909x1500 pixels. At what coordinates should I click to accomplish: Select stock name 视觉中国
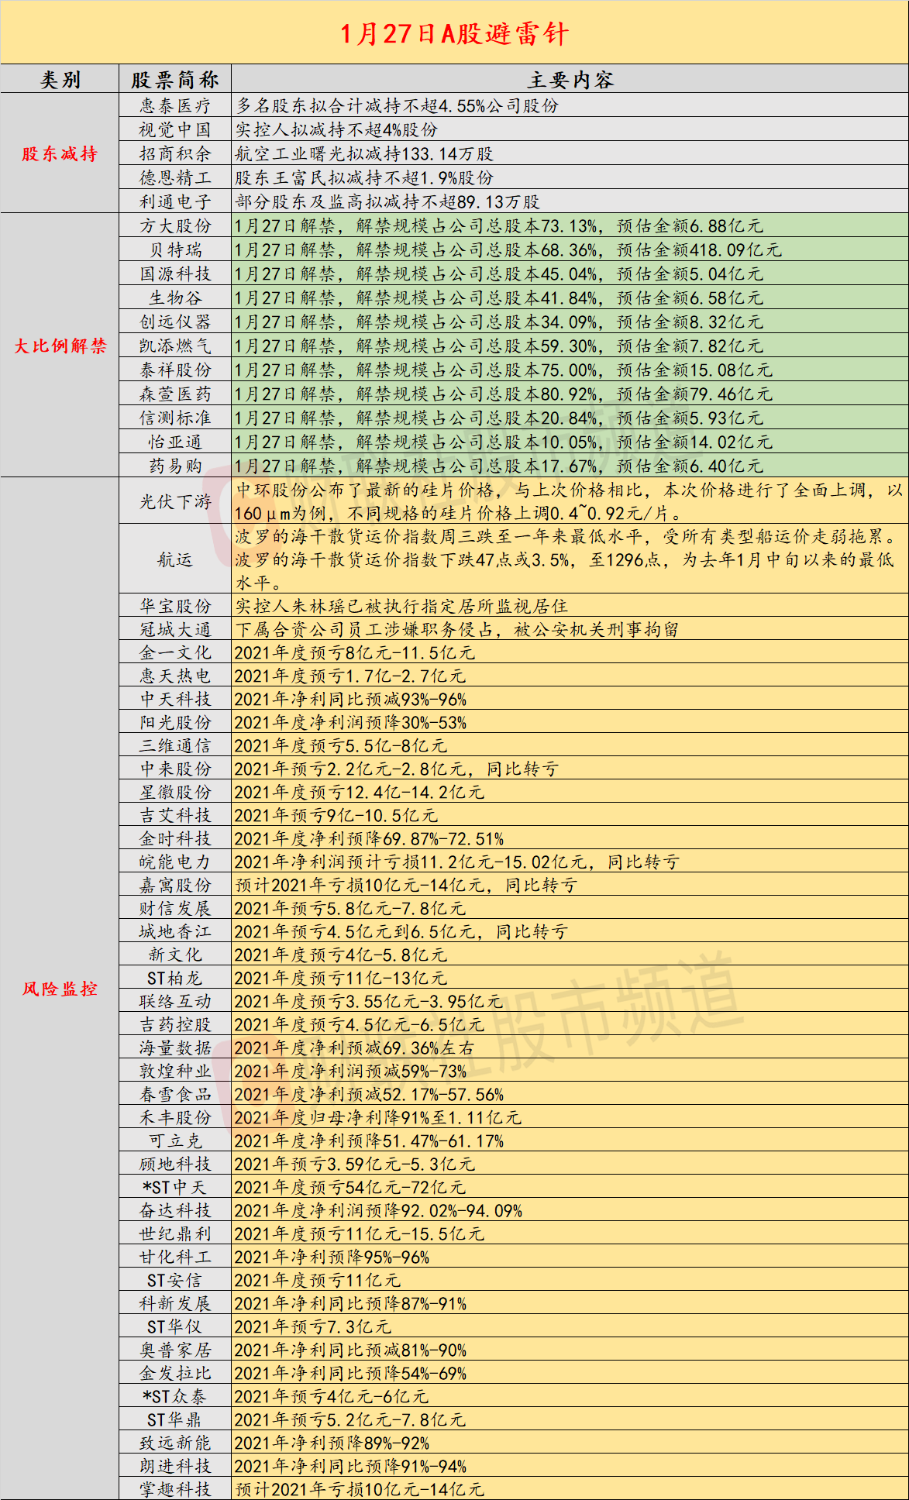175,130
